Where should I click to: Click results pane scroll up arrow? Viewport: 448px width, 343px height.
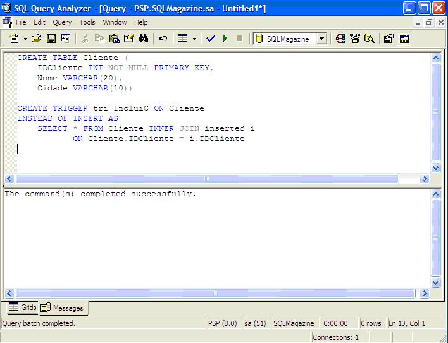click(x=435, y=194)
